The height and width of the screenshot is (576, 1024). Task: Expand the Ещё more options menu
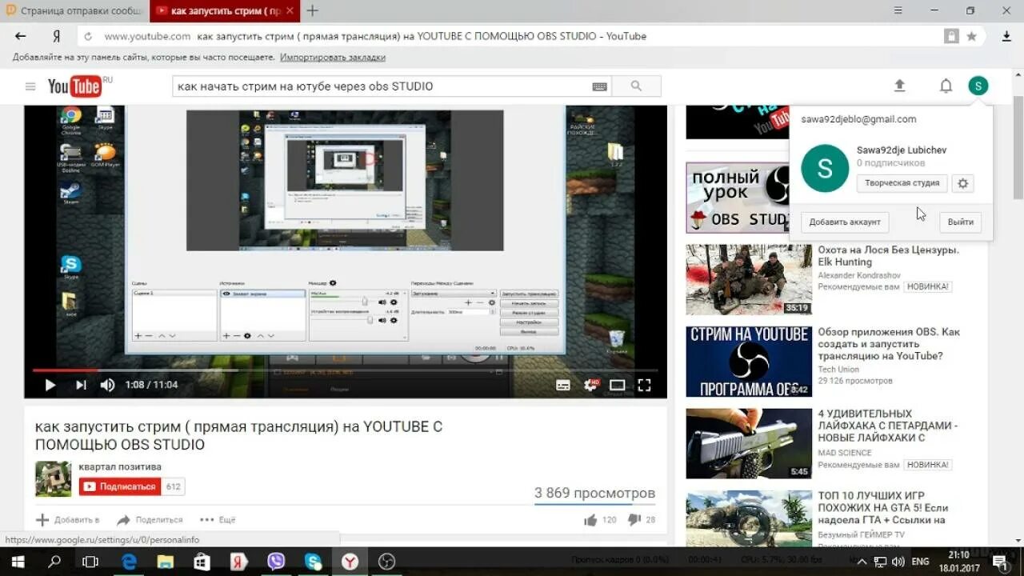pos(218,520)
